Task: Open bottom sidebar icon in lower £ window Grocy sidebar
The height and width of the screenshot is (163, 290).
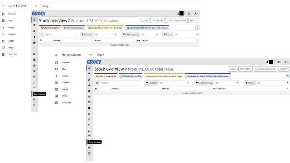Action: 89,153
